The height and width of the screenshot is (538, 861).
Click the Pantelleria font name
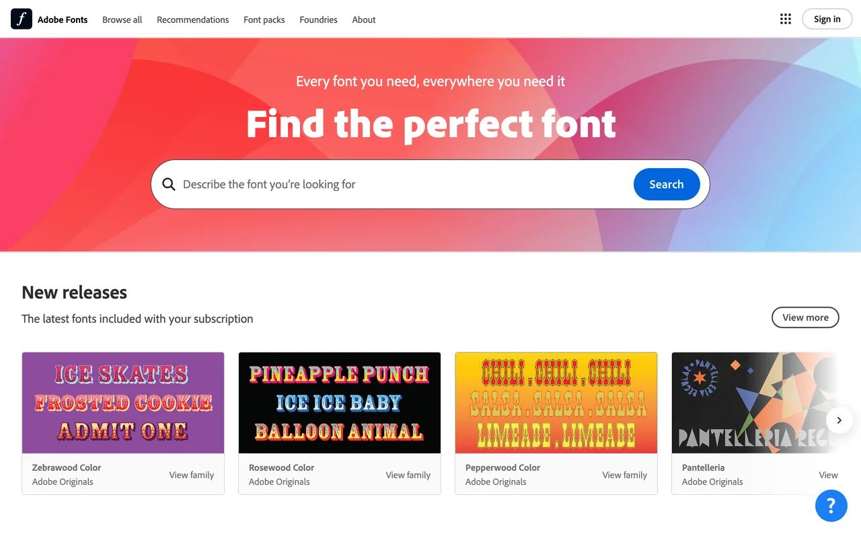[703, 467]
